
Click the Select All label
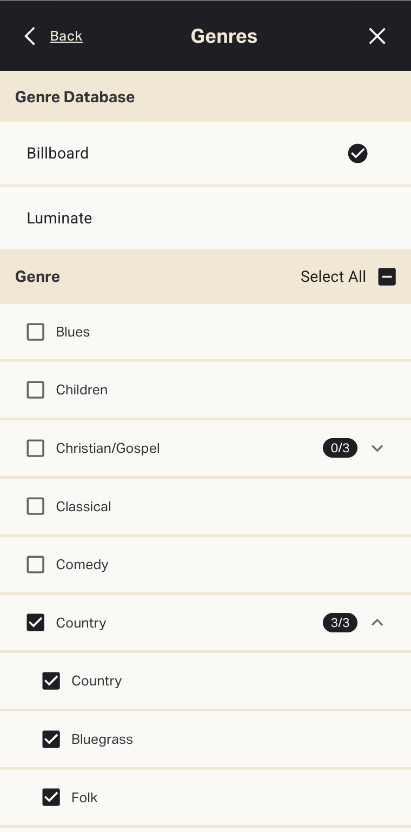point(333,277)
